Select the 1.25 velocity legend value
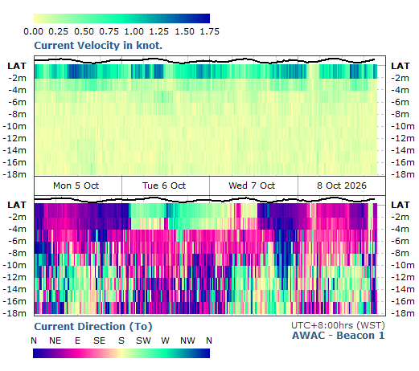Screen dimensions: 419x371 [159, 31]
